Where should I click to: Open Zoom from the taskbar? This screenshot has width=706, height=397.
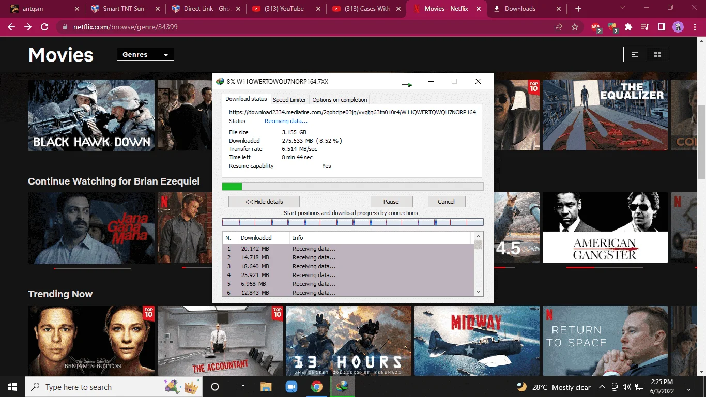[x=291, y=387]
